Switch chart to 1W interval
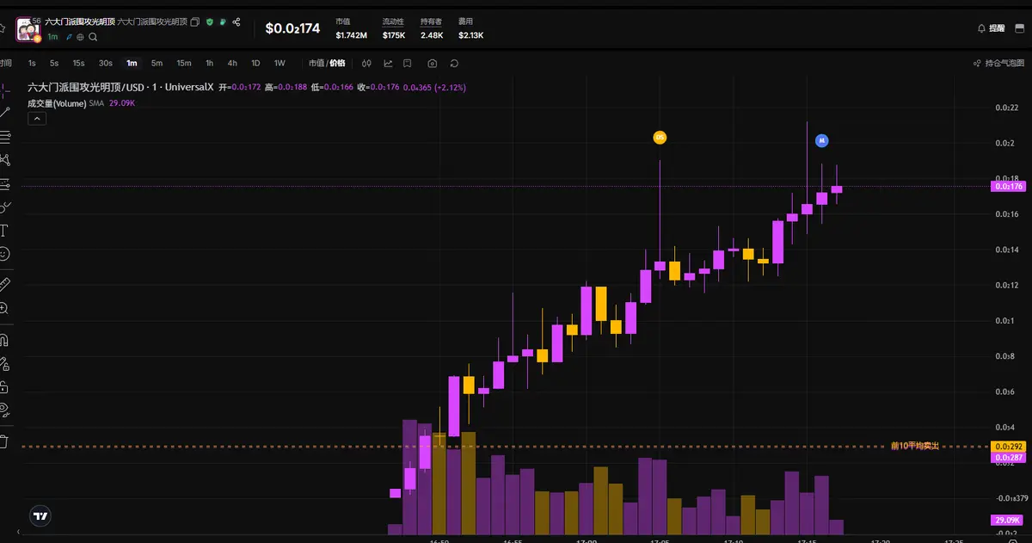The height and width of the screenshot is (543, 1032). pos(279,63)
